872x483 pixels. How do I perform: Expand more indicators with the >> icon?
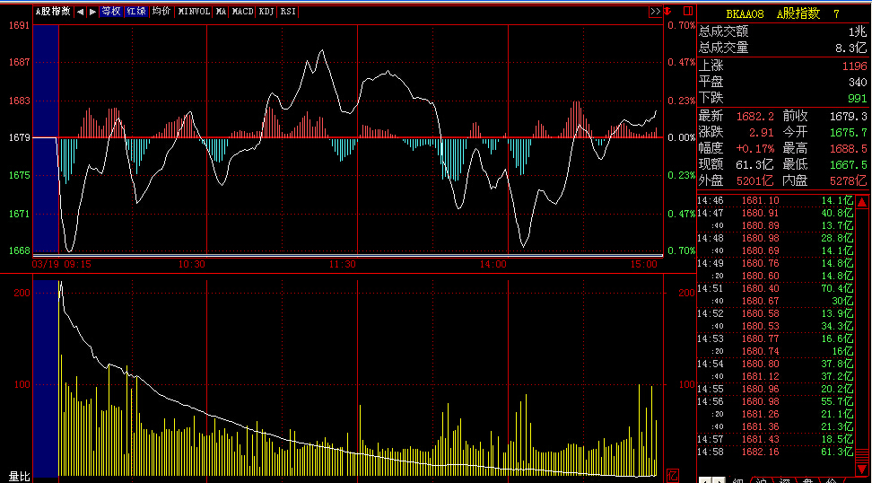(x=655, y=12)
